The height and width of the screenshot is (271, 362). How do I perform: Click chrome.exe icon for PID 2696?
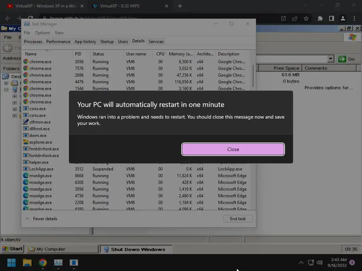coord(25,75)
